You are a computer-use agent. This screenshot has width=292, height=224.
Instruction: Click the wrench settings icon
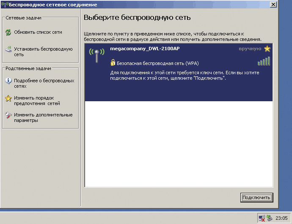[8, 115]
